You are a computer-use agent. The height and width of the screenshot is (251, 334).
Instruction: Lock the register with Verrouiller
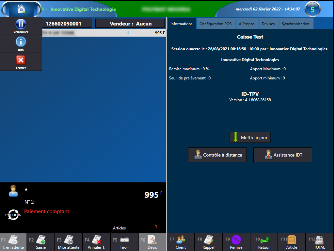point(21,26)
